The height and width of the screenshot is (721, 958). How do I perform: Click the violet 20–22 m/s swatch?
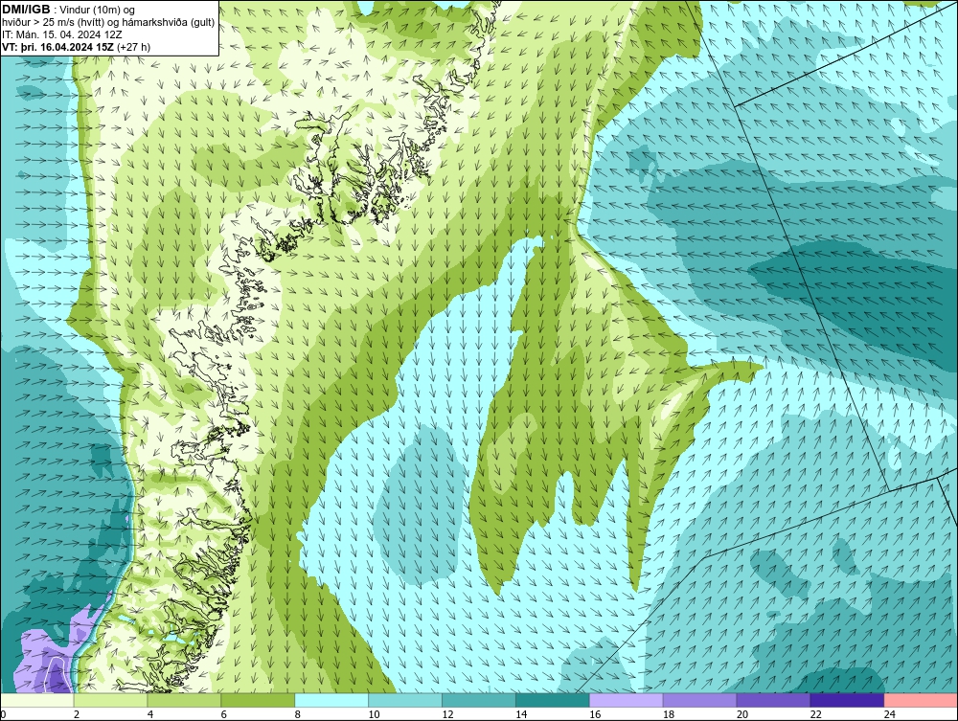[773, 700]
